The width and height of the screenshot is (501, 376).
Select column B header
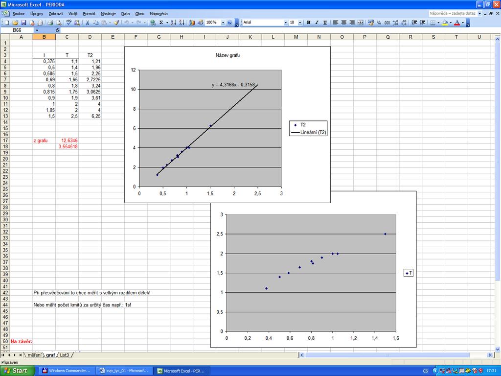[x=44, y=37]
